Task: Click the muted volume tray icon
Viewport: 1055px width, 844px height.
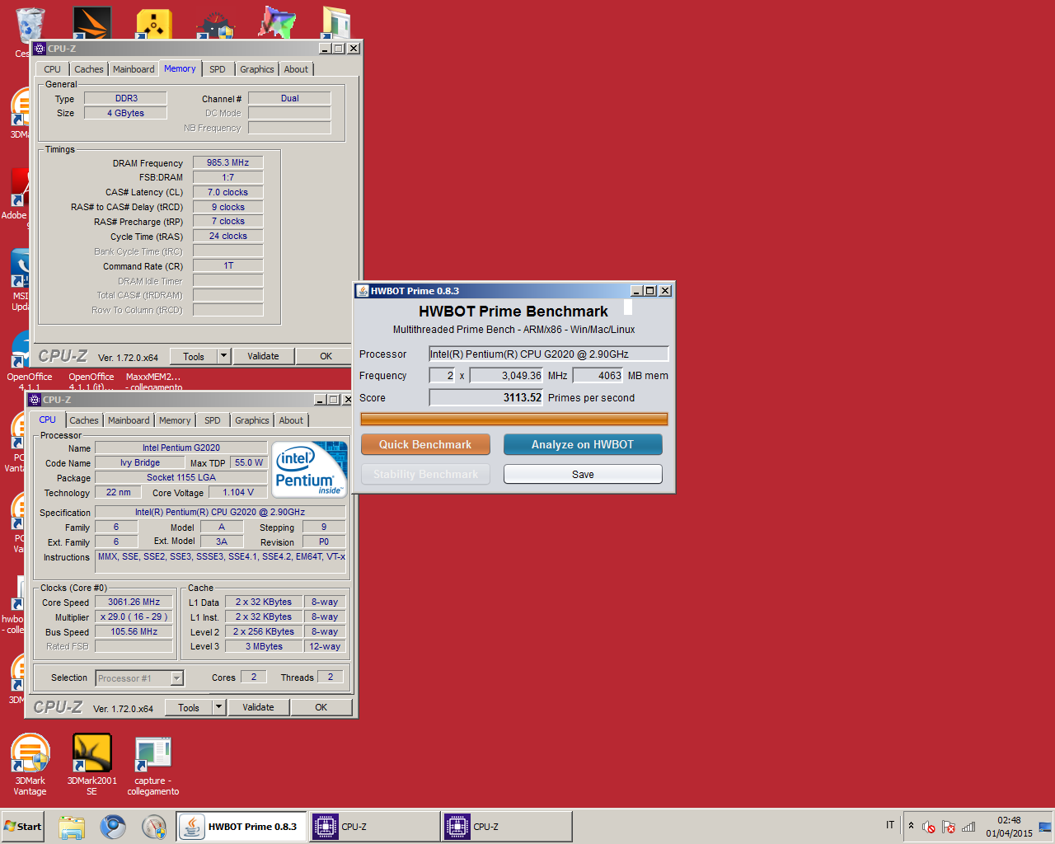Action: [929, 827]
